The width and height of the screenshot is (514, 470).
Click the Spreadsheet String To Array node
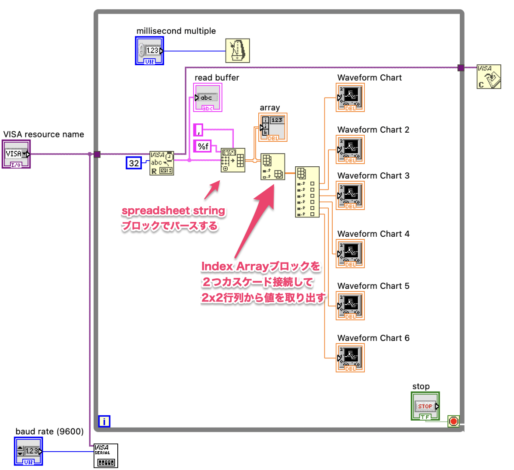(233, 160)
